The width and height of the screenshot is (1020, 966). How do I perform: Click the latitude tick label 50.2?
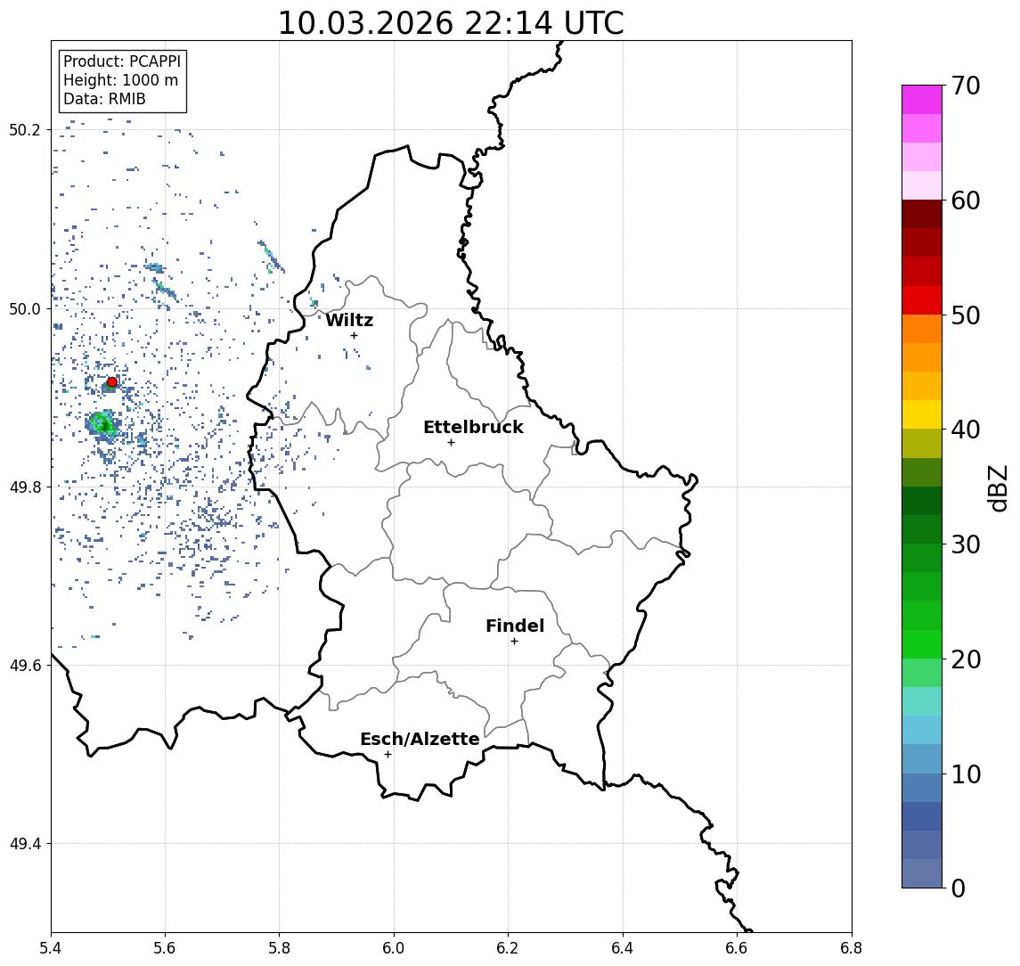coord(24,129)
